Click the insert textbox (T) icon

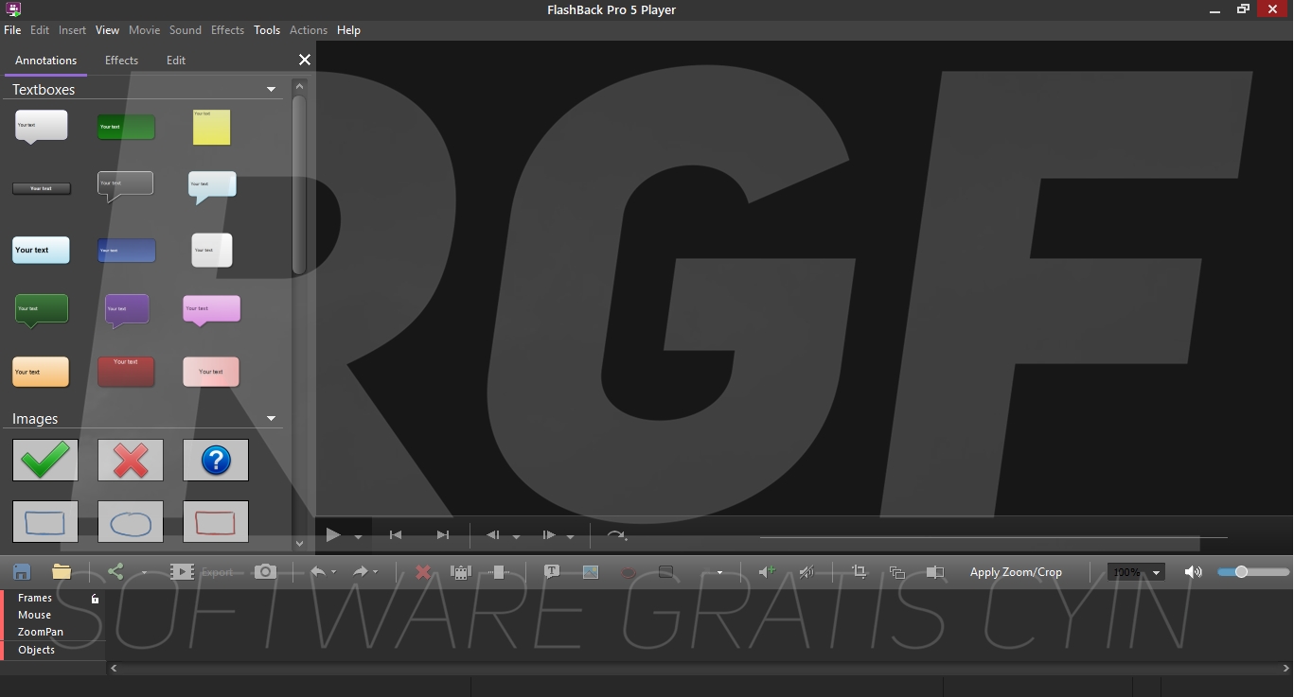(x=552, y=571)
